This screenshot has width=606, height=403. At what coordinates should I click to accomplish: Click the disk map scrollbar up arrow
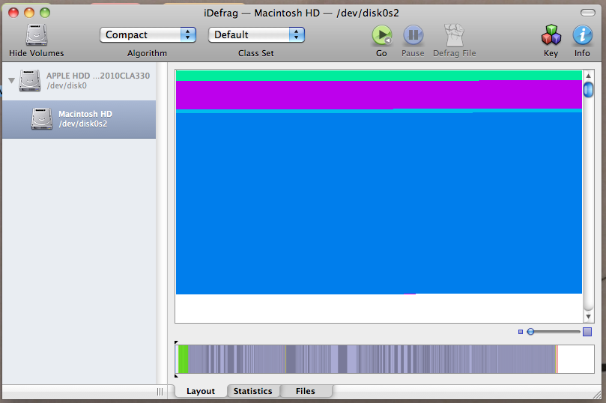[588, 76]
